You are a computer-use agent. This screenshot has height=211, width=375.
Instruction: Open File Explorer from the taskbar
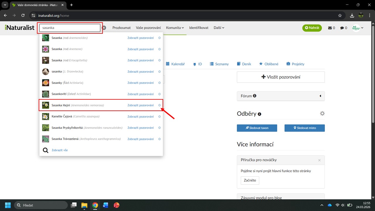click(x=84, y=205)
